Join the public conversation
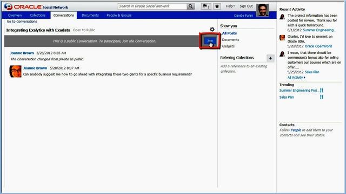 point(210,41)
